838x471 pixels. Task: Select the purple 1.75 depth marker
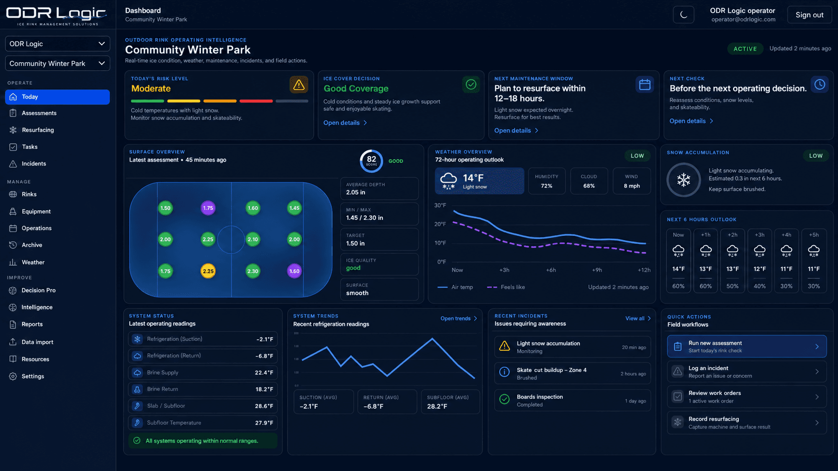coord(207,208)
